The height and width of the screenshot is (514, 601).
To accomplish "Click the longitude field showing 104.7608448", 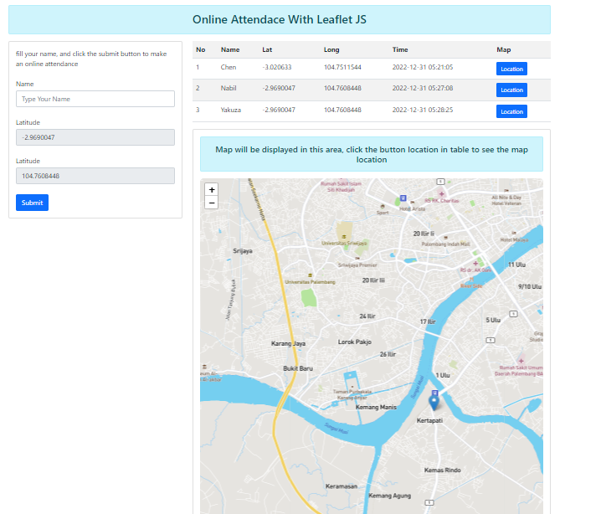I will point(95,176).
